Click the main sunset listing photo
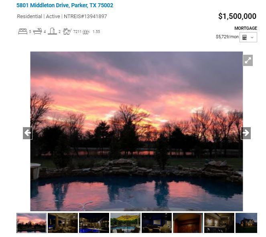Image resolution: width=266 pixels, height=237 pixels. 136,131
